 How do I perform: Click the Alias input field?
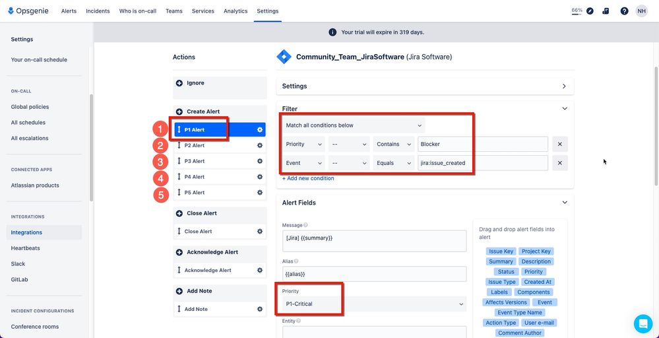pyautogui.click(x=374, y=274)
